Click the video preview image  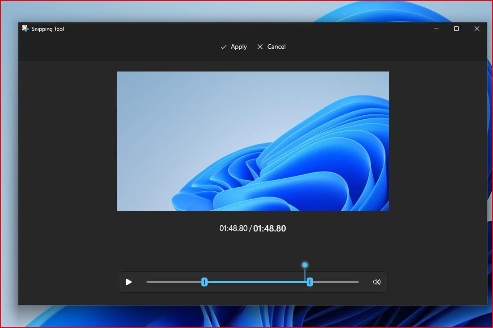click(x=253, y=141)
